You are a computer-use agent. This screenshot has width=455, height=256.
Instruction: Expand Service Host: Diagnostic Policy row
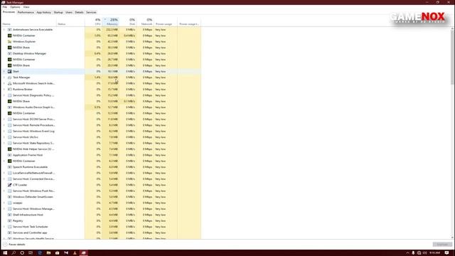coord(4,95)
